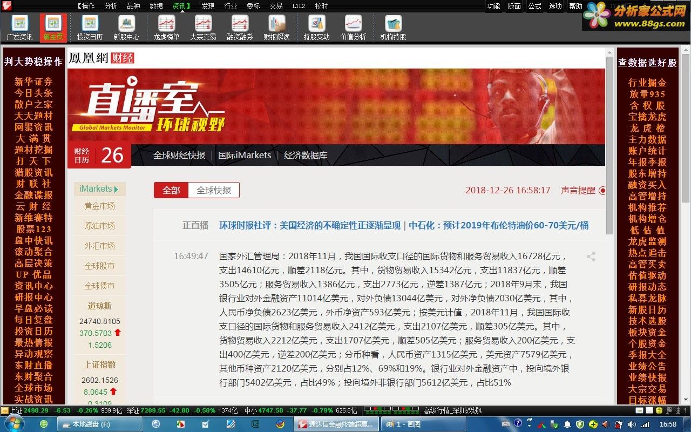Image resolution: width=691 pixels, height=432 pixels.
Task: Open 黄金市场 in market sidebar
Action: [x=100, y=206]
